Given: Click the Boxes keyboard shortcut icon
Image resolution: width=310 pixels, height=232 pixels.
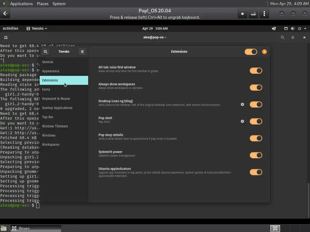Looking at the screenshot, I should [x=253, y=14].
